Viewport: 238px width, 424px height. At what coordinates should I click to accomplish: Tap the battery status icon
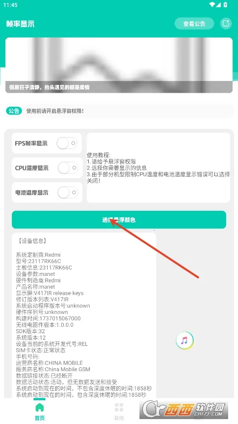(x=226, y=4)
